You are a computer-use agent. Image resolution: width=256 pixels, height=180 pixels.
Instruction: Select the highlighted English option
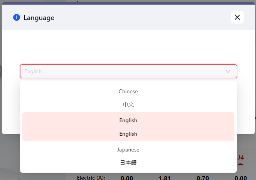pos(128,121)
